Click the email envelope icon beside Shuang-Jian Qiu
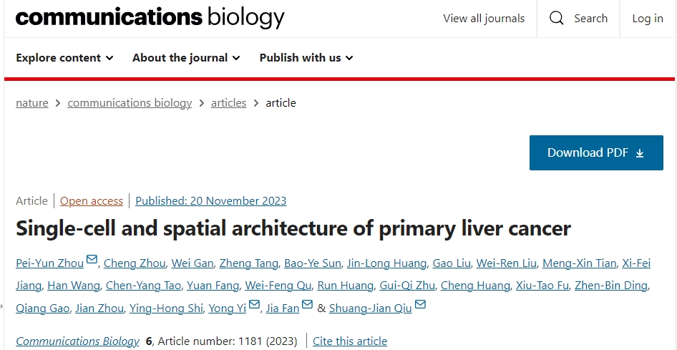This screenshot has width=677, height=350. pyautogui.click(x=420, y=305)
